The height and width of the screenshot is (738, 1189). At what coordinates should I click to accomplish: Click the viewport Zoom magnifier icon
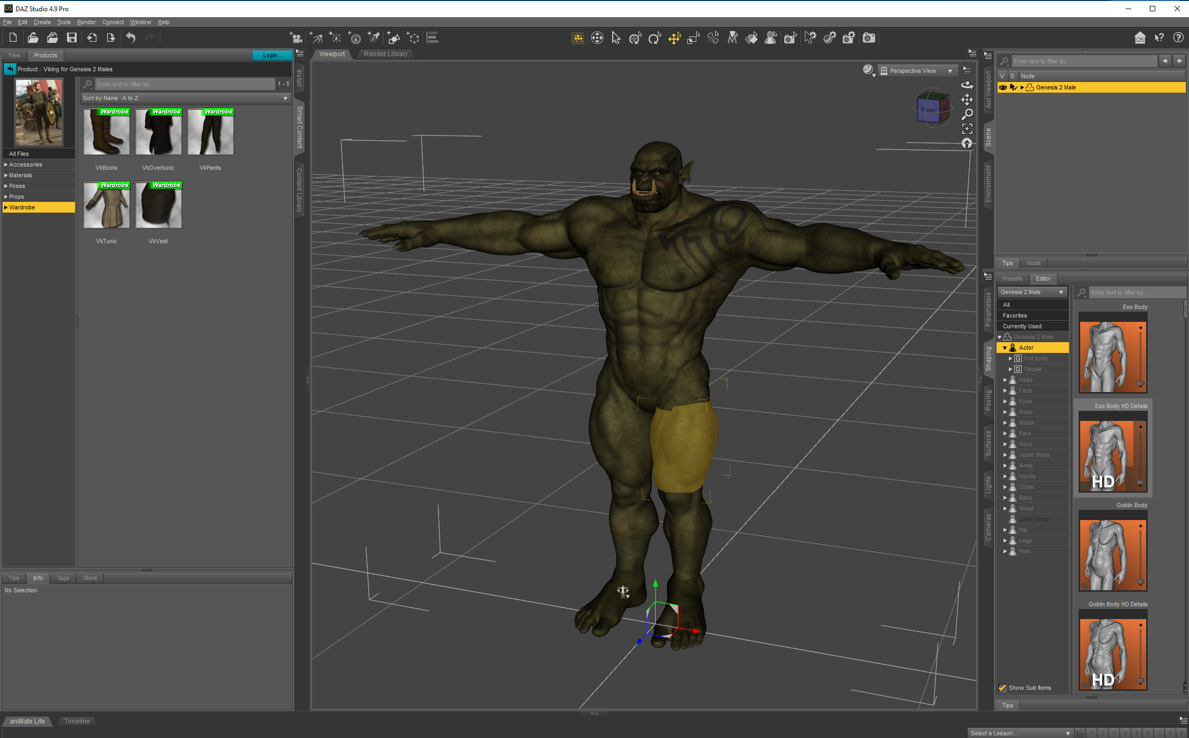pyautogui.click(x=967, y=114)
